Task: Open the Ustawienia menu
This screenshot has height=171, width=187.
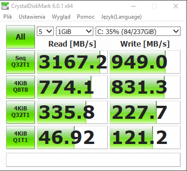Action: click(32, 17)
